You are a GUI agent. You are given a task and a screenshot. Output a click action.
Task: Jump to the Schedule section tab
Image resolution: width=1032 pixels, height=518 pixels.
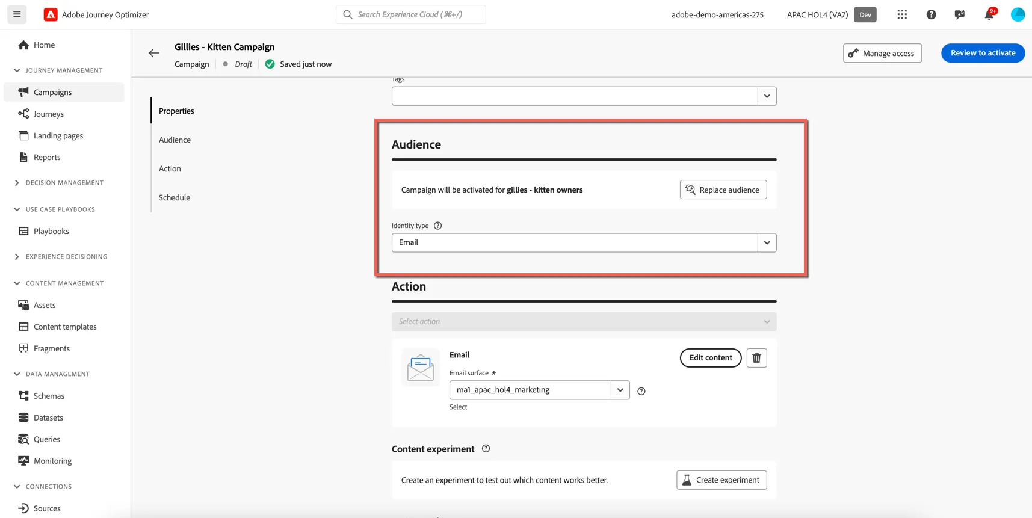[175, 197]
